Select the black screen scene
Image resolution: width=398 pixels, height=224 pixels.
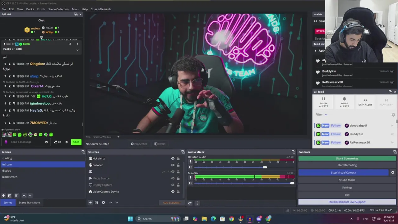pos(43,177)
